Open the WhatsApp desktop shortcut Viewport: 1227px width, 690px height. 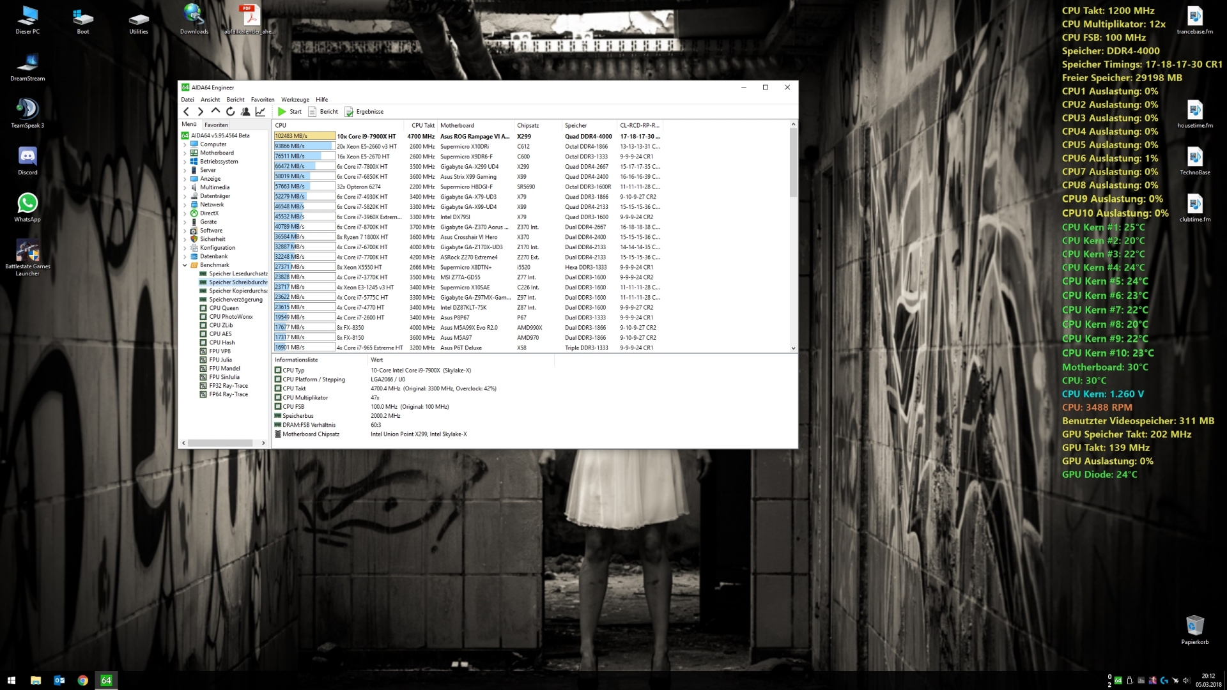(x=27, y=208)
